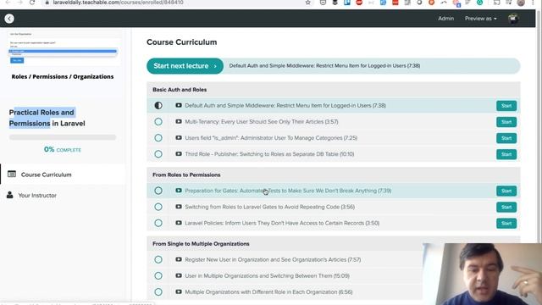Click the Start next lecture button
Screen dimensions: 542x305
pos(185,66)
